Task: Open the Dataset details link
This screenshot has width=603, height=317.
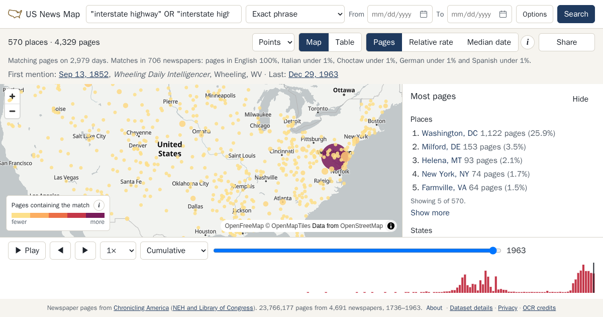Action: [471, 308]
